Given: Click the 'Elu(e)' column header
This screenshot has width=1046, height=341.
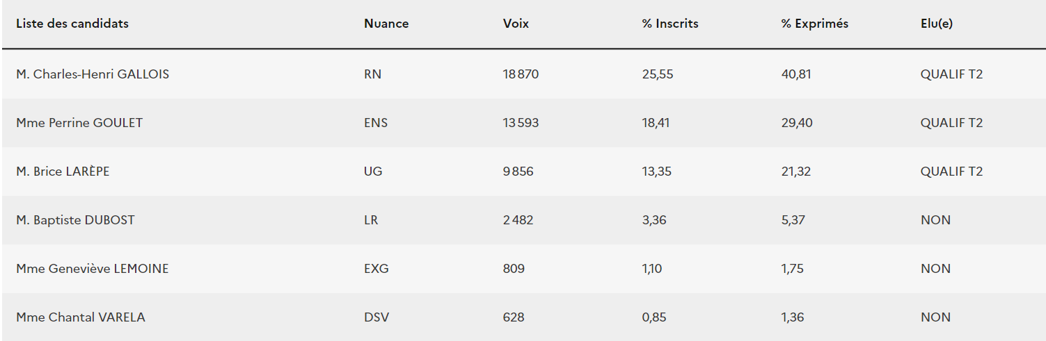Looking at the screenshot, I should (x=936, y=24).
